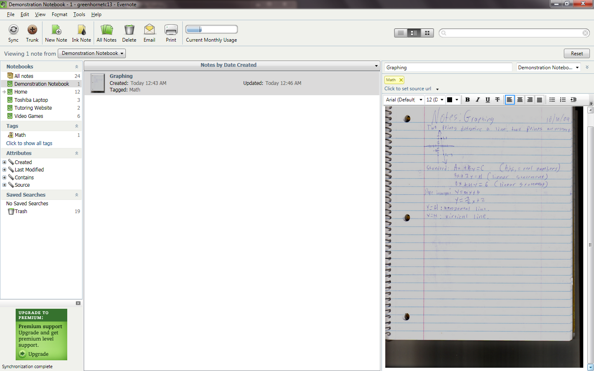Open the Format menu
The width and height of the screenshot is (594, 371).
click(x=59, y=14)
